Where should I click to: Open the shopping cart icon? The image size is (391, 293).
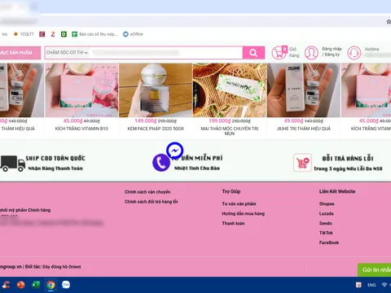point(279,53)
